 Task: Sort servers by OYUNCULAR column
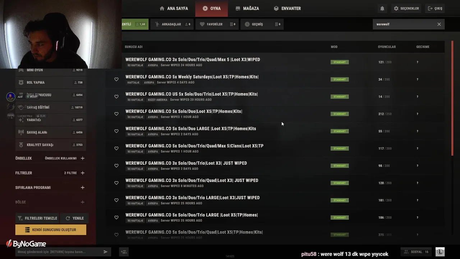[x=387, y=47]
